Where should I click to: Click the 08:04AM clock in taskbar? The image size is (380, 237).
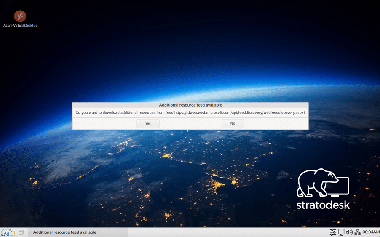(x=371, y=232)
